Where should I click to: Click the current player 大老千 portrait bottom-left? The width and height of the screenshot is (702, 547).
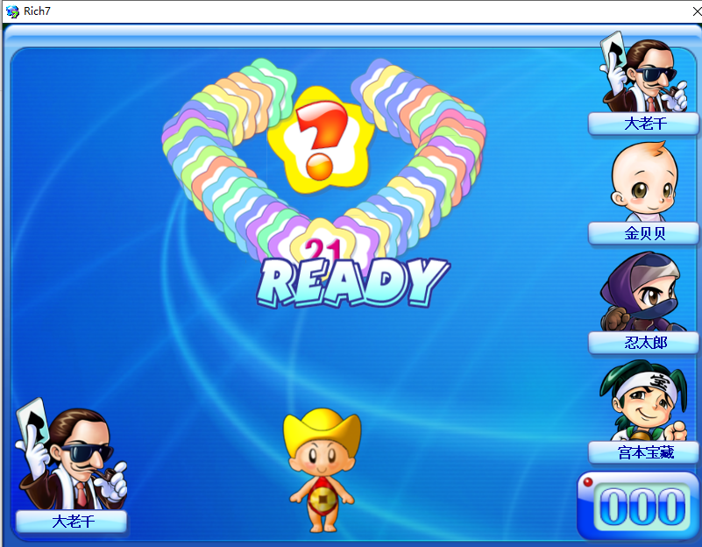(x=71, y=454)
